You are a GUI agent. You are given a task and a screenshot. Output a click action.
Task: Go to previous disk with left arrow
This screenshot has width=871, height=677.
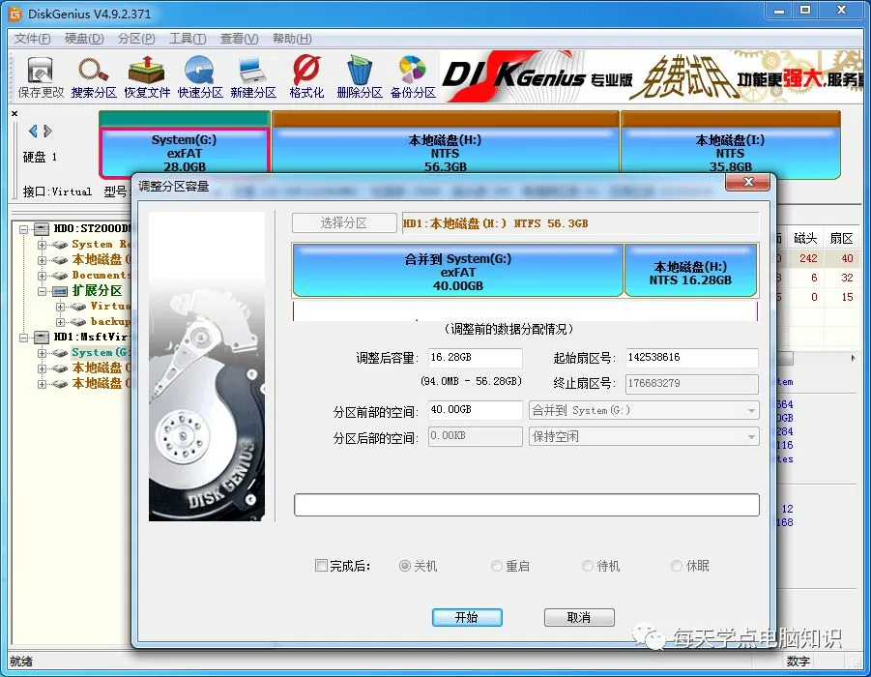point(33,132)
